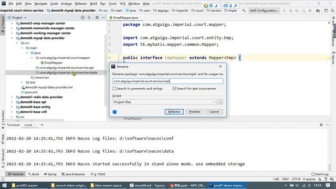The width and height of the screenshot is (336, 189).
Task: Open the Spring tool window
Action: (x=50, y=174)
